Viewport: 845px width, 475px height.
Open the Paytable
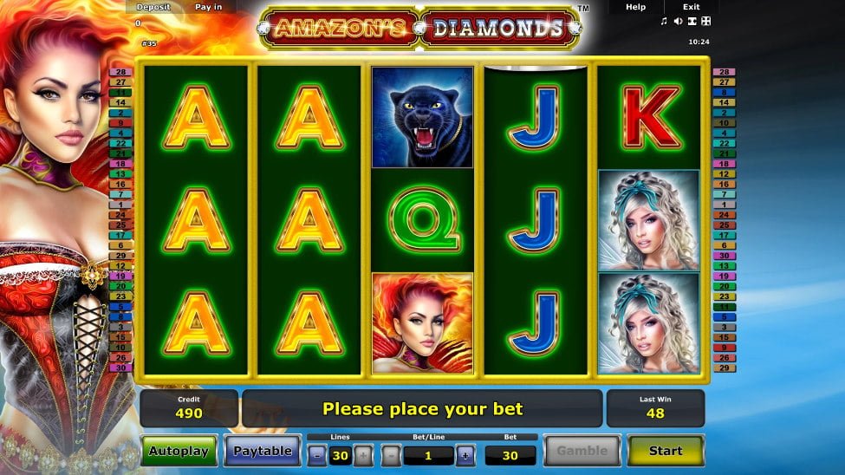click(263, 451)
